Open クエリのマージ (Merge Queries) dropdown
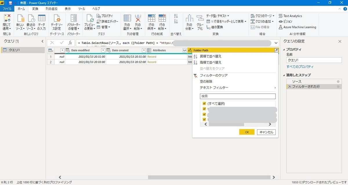The width and height of the screenshot is (348, 185). (263, 16)
